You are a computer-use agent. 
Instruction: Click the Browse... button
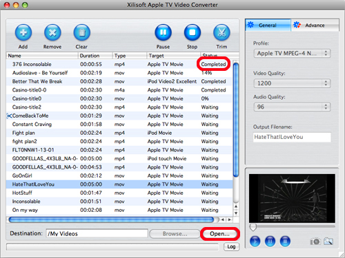pyautogui.click(x=175, y=234)
